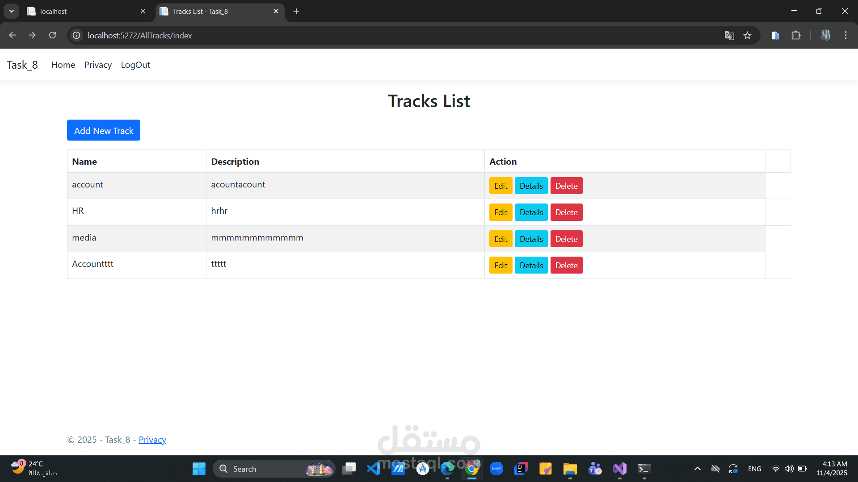
Task: Open Visual Studio from taskbar
Action: (x=620, y=469)
